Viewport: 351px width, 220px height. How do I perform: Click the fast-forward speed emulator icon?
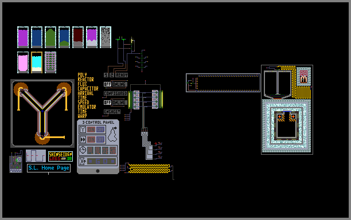coord(83,140)
